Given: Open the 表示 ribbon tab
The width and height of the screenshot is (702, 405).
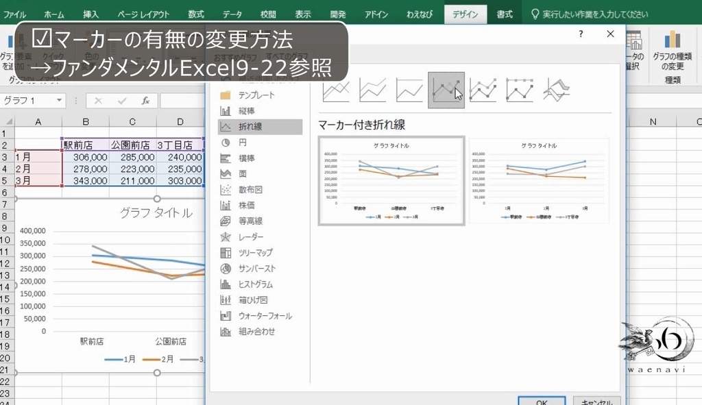Looking at the screenshot, I should (302, 14).
